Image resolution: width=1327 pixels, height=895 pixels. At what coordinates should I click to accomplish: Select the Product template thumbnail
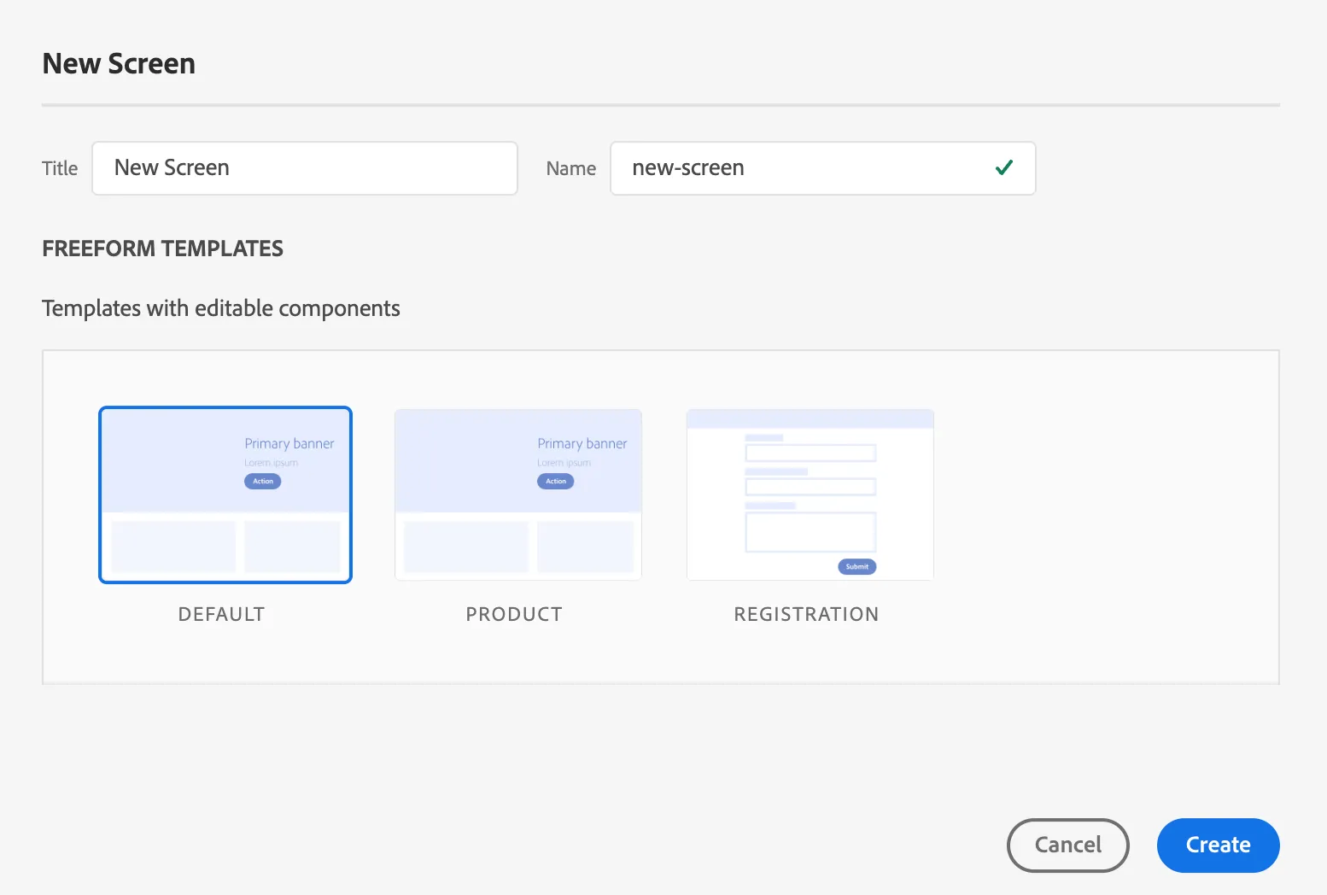(x=518, y=495)
